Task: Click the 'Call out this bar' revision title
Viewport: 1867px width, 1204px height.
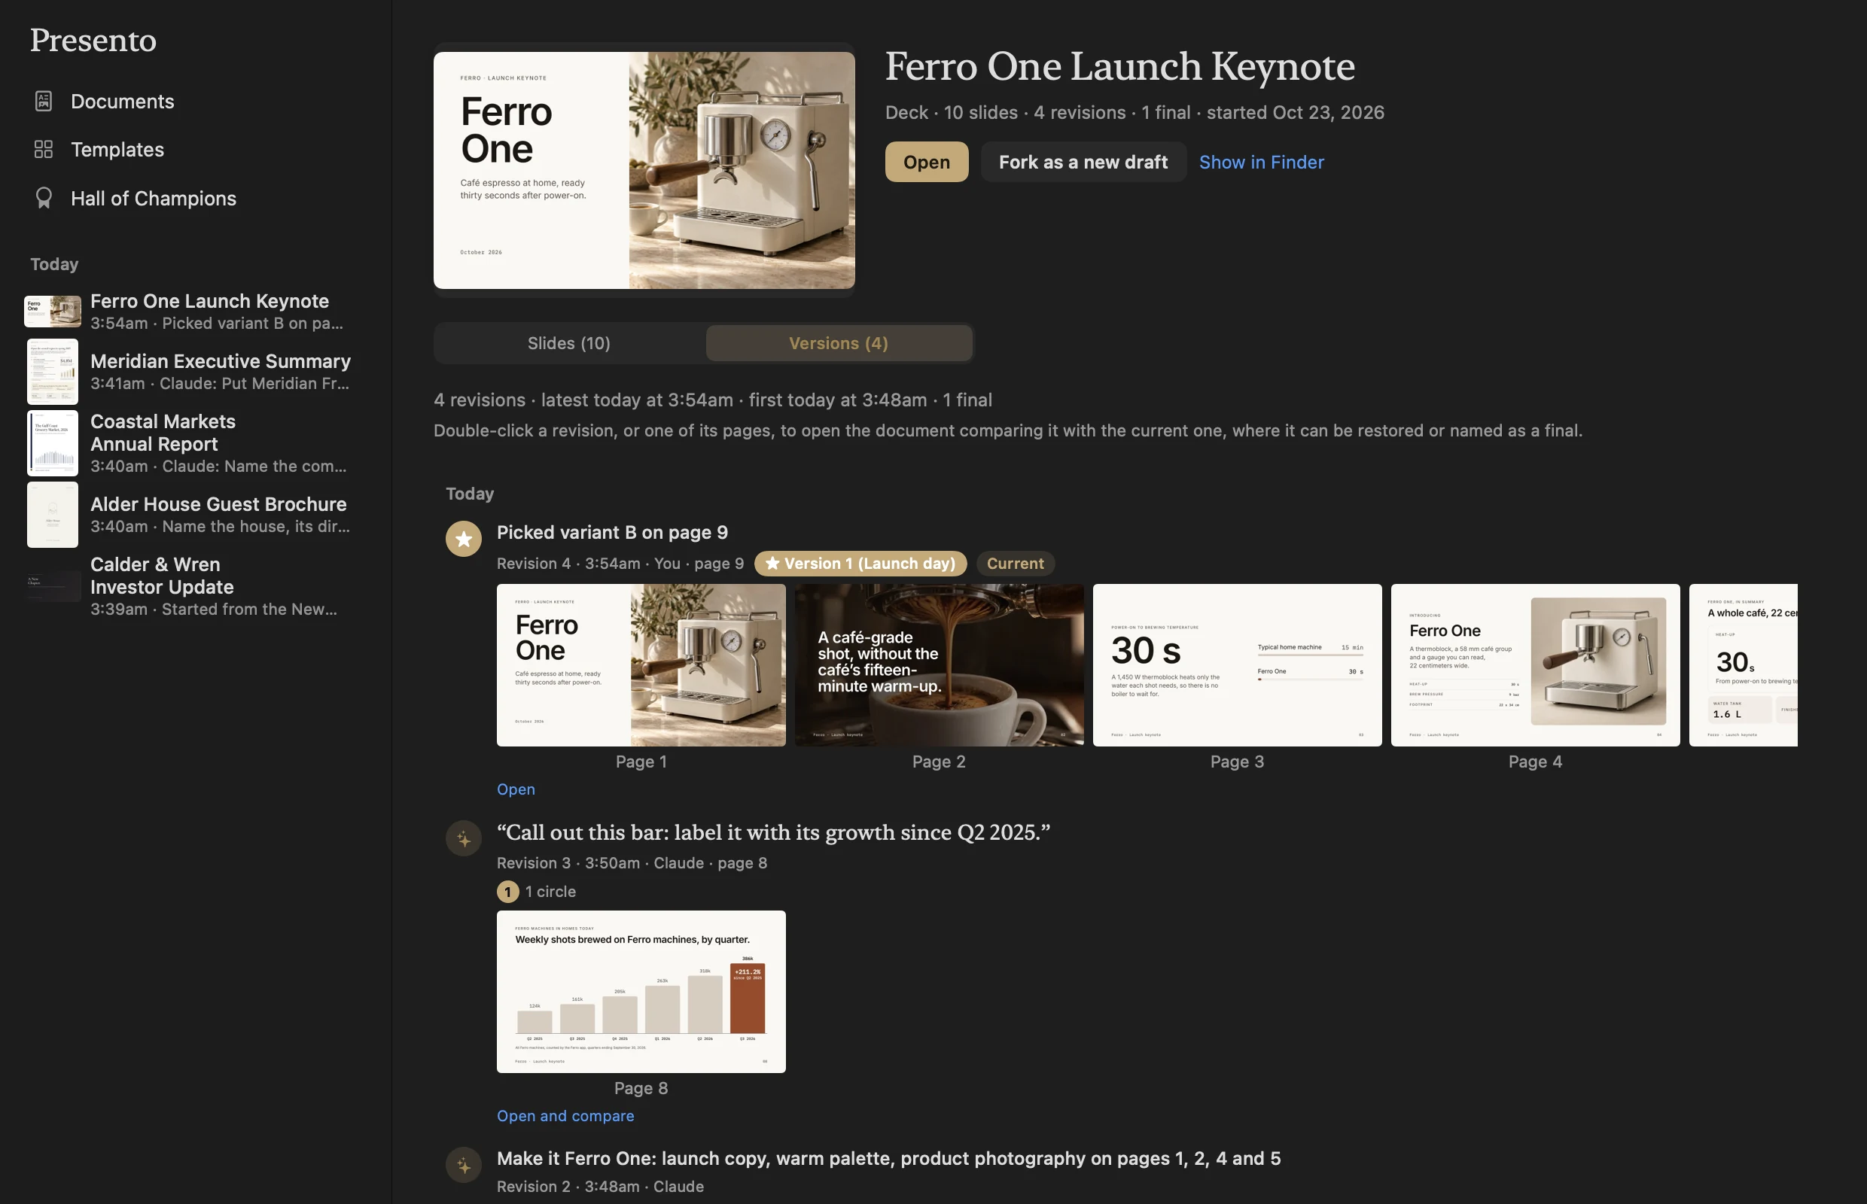Action: pos(772,832)
